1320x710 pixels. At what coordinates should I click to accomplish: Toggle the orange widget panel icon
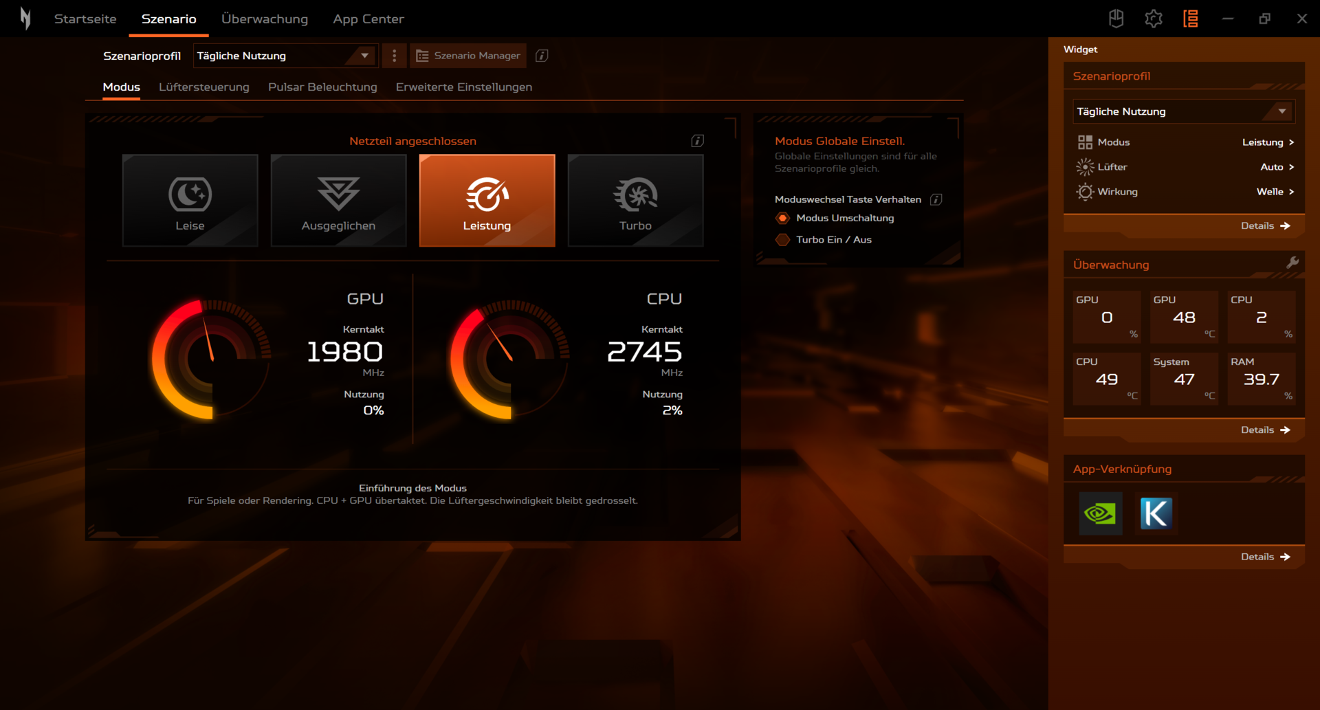[1191, 19]
